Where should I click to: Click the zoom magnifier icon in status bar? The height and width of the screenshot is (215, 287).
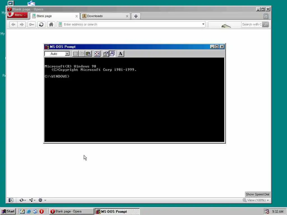coord(244,200)
